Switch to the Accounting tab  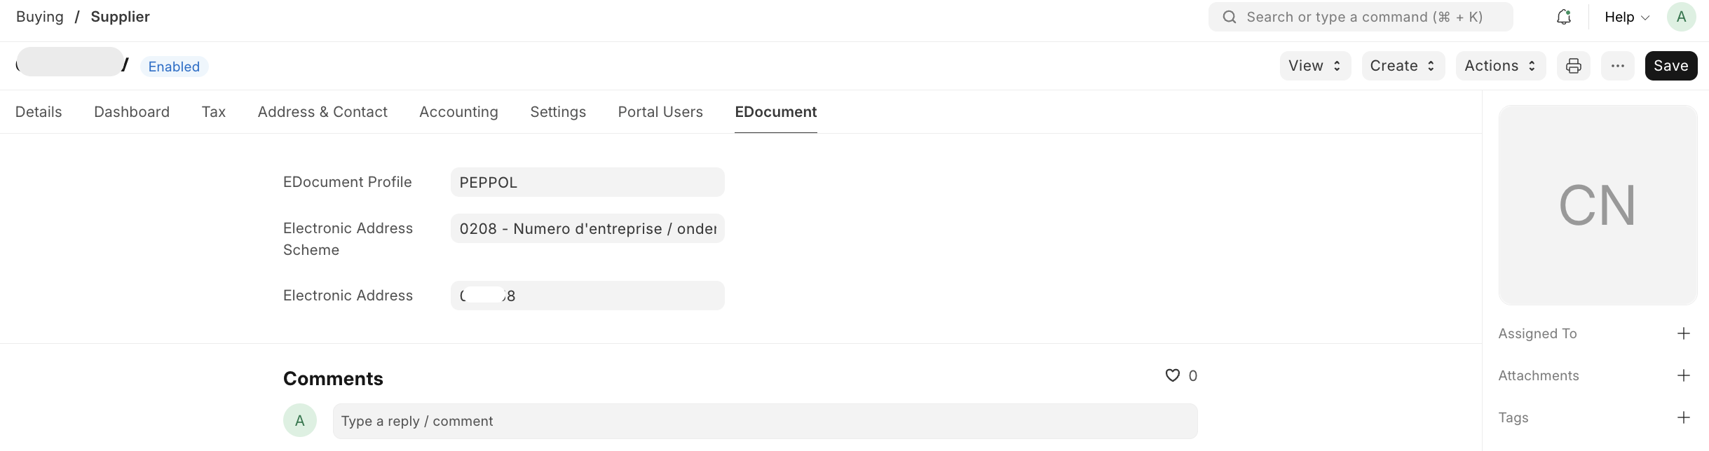pos(458,112)
